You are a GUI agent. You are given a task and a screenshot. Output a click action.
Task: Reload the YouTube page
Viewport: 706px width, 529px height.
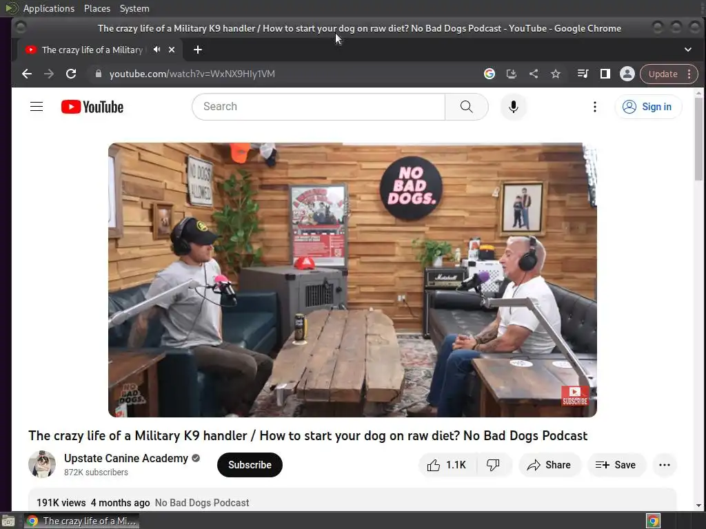tap(71, 74)
